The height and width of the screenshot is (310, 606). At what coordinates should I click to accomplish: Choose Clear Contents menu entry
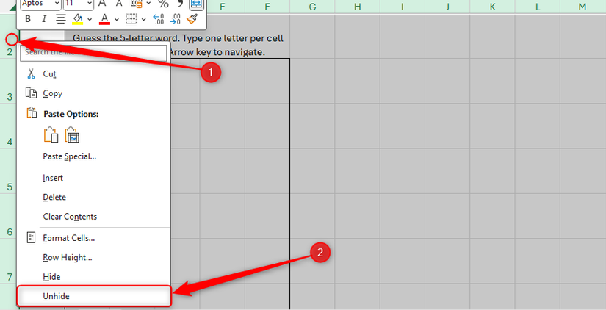point(93,217)
